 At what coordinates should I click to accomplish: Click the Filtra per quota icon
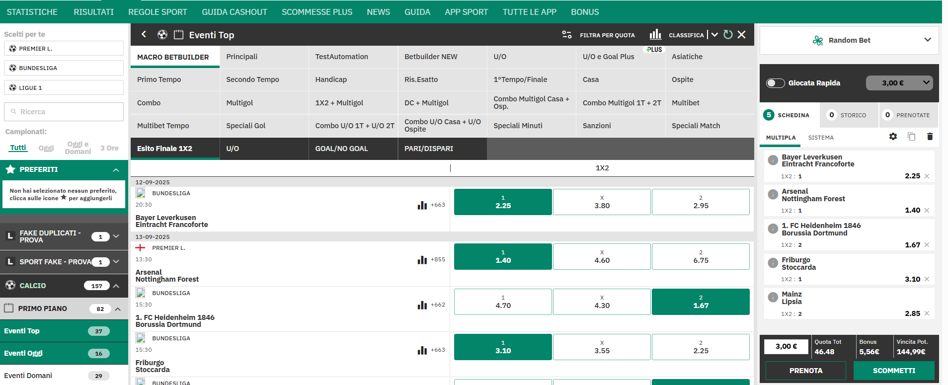click(567, 35)
